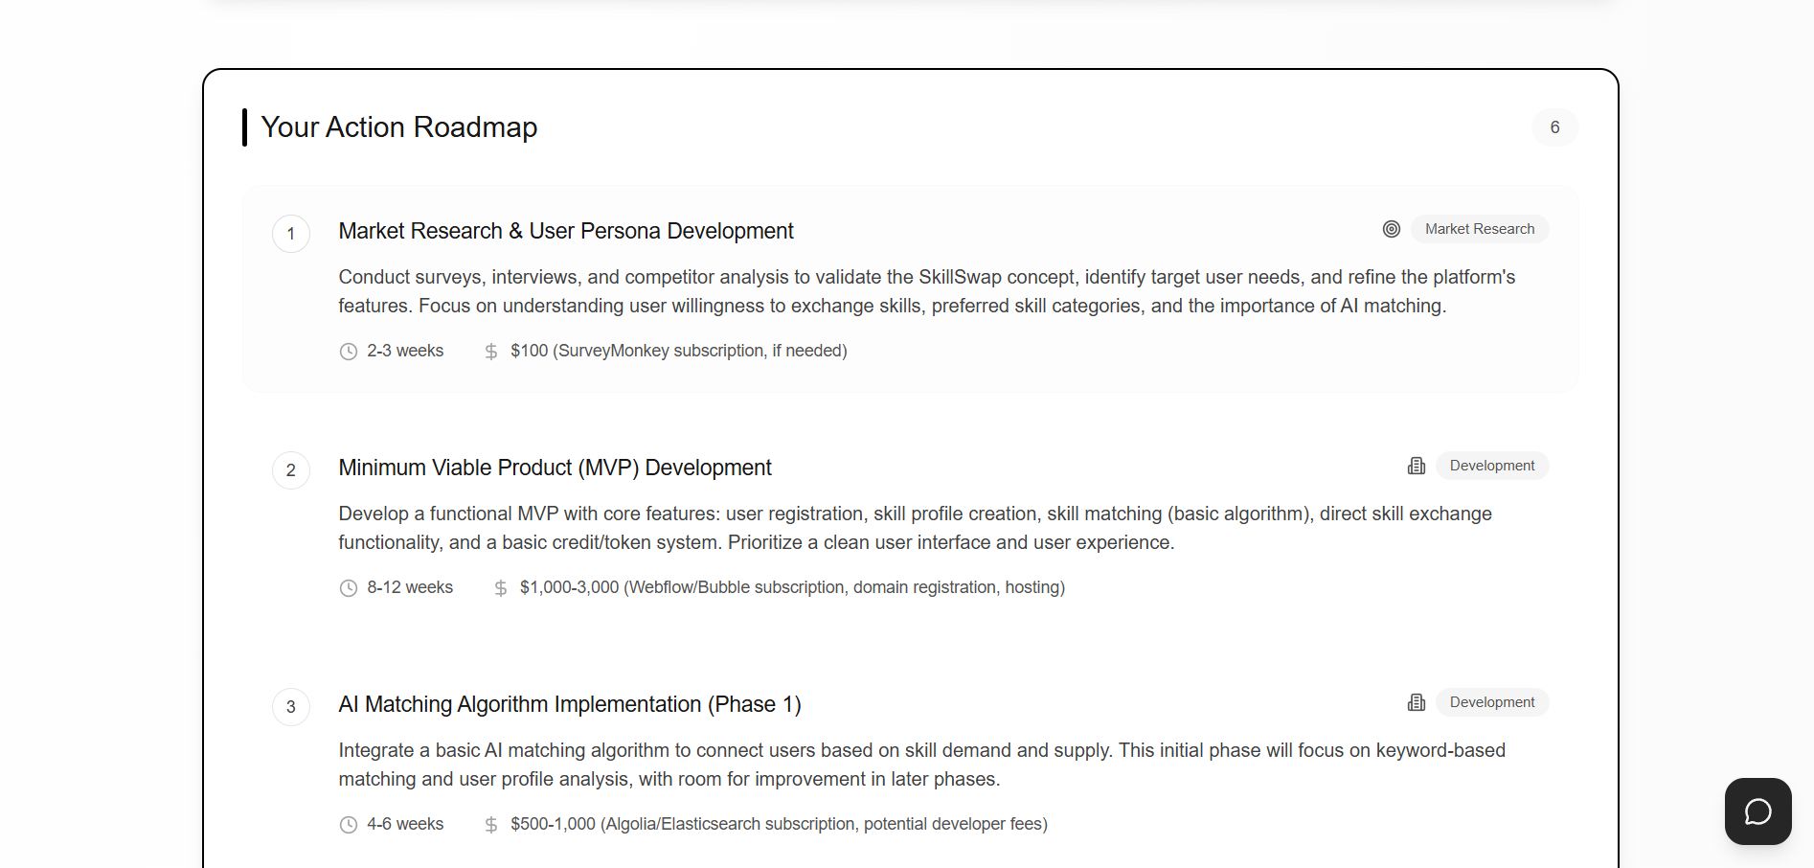
Task: Click the building icon for MVP Development
Action: 1417,466
